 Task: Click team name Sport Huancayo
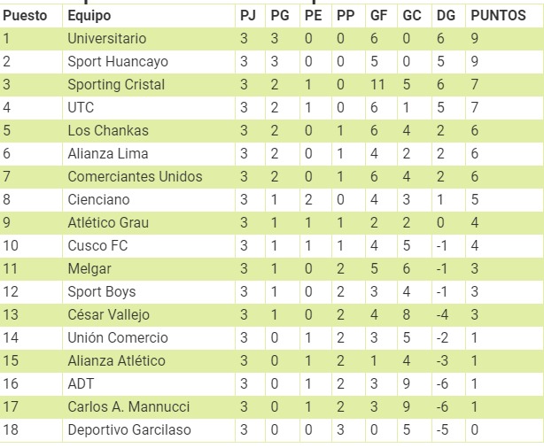tap(117, 62)
